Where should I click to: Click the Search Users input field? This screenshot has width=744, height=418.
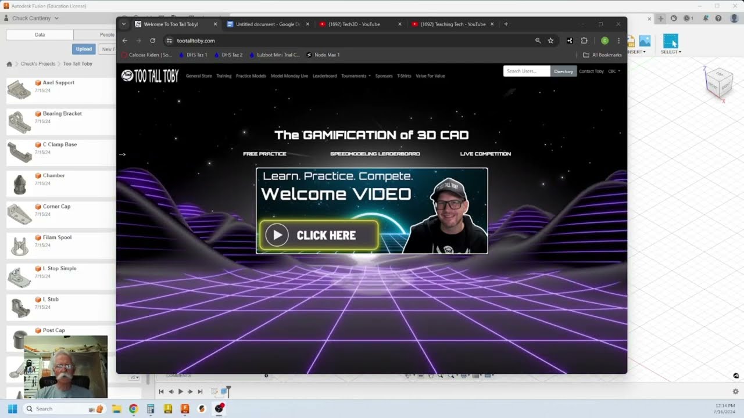tap(527, 71)
